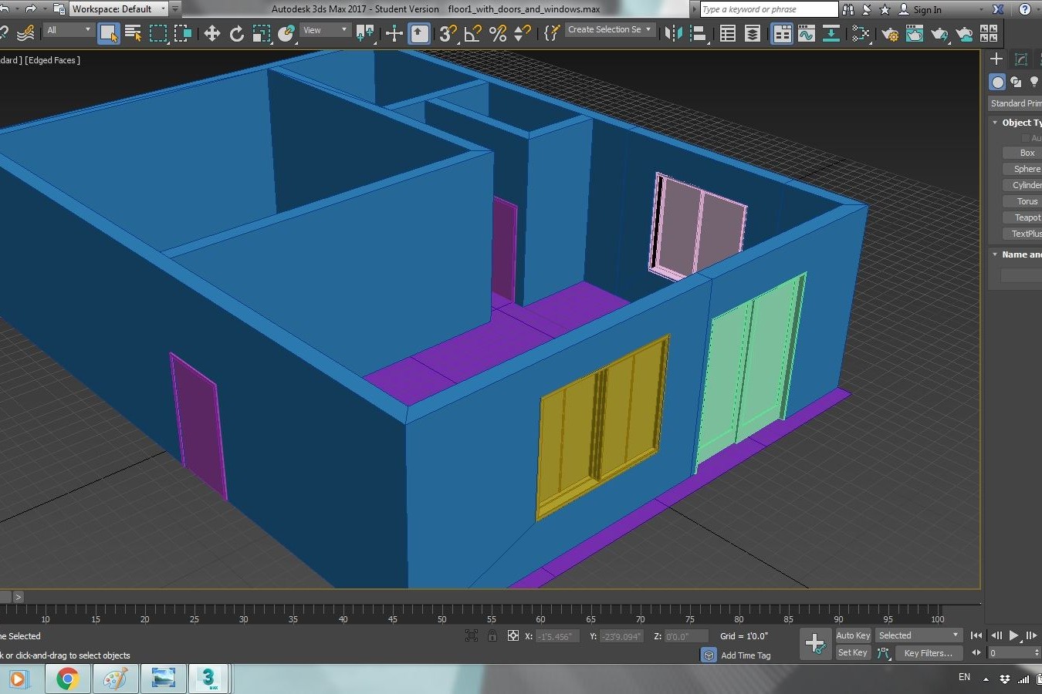
Task: Play the animation
Action: 1013,635
